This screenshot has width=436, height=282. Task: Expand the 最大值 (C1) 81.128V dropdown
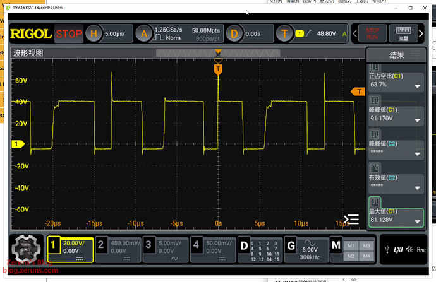(x=418, y=221)
